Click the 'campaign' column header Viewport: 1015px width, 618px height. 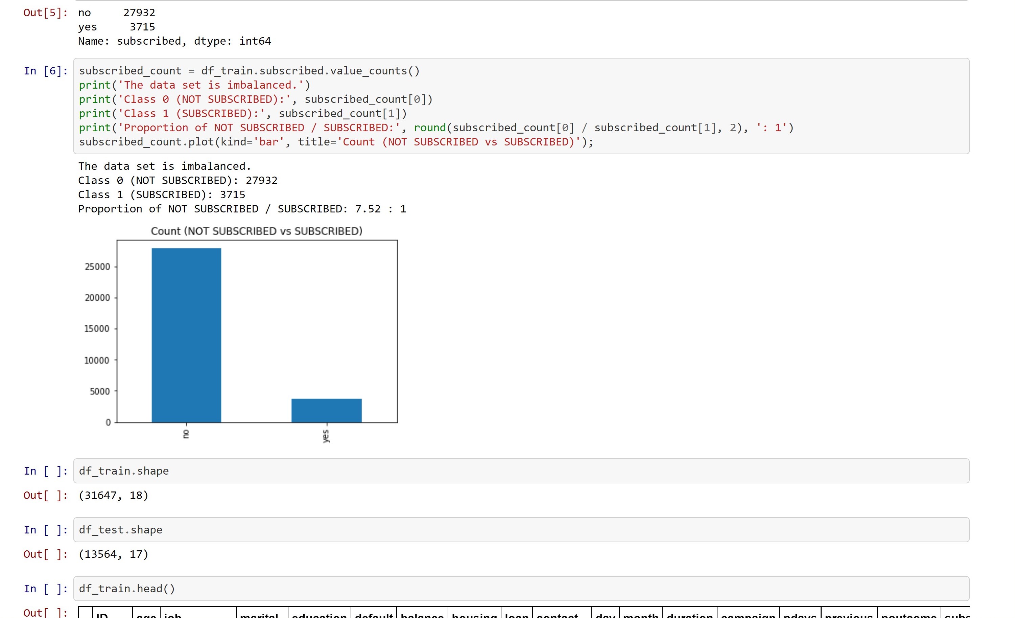(748, 614)
